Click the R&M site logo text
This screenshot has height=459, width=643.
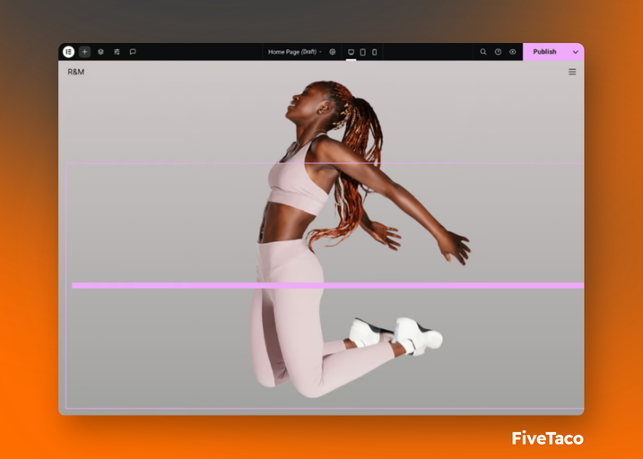(x=76, y=72)
